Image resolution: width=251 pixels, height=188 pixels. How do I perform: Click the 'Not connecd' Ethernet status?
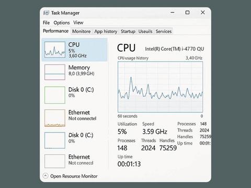point(81,163)
